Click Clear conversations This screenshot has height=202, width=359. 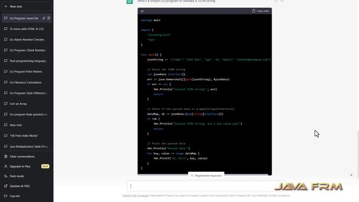click(26, 157)
